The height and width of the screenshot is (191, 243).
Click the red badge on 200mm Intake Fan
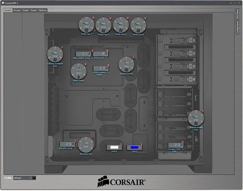click(x=203, y=111)
